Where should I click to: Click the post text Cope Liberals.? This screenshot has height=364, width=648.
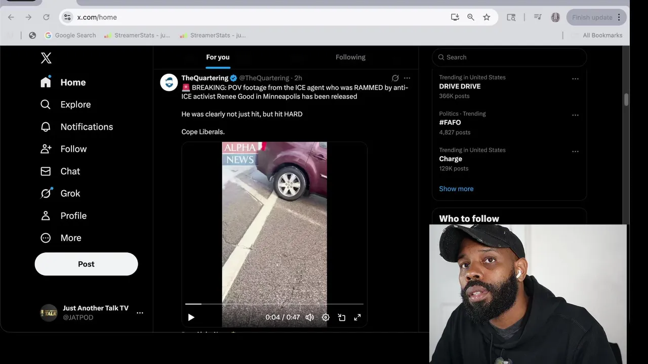[x=203, y=132]
